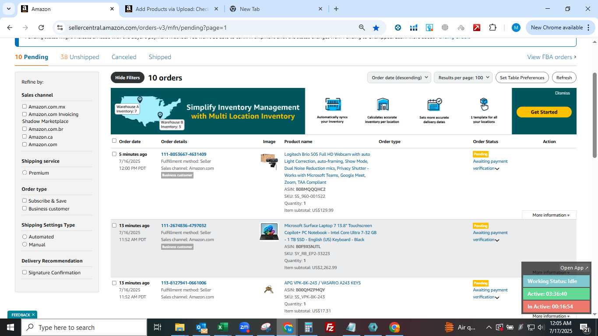Check the Business customer order type filter
Screen dimensions: 598x336
25,208
